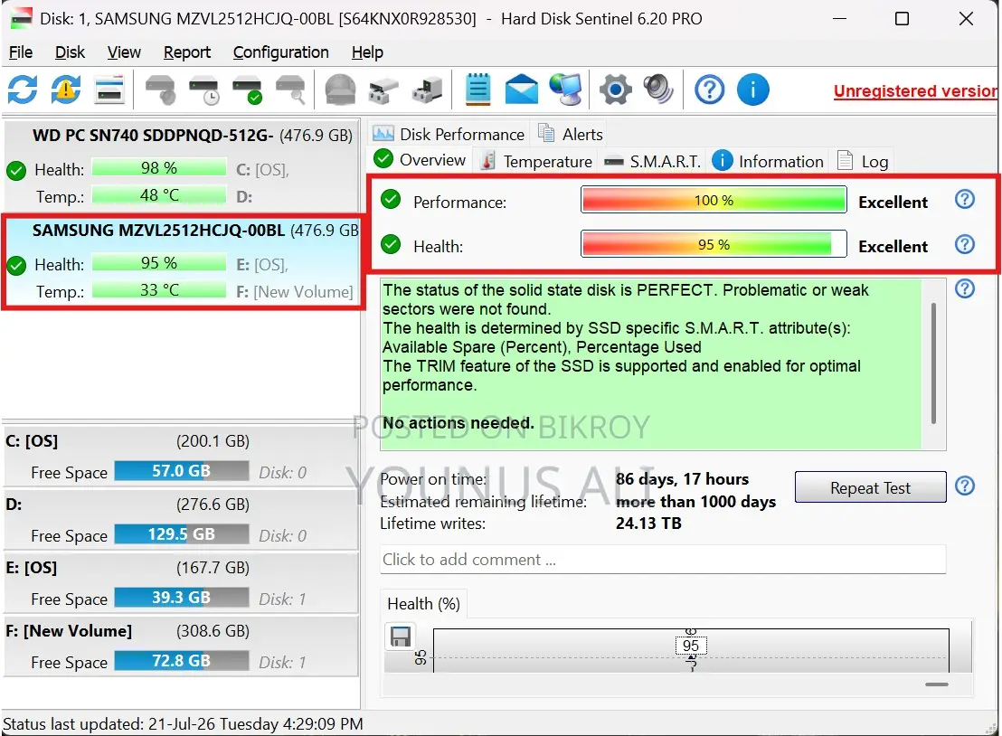
Task: Click the refresh disk status icon
Action: click(23, 90)
